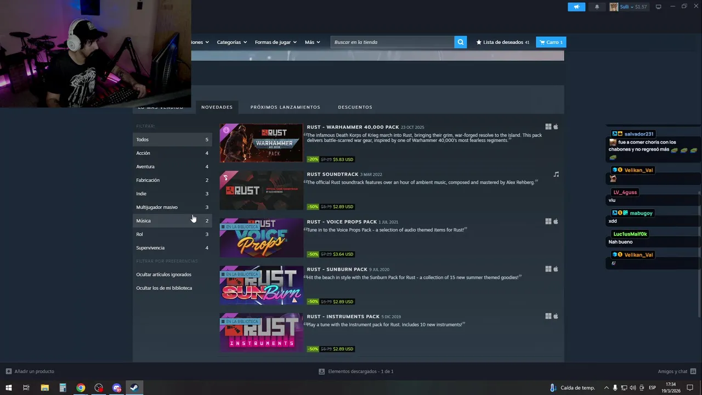Open Voice Props Pack thumbnail

click(261, 238)
